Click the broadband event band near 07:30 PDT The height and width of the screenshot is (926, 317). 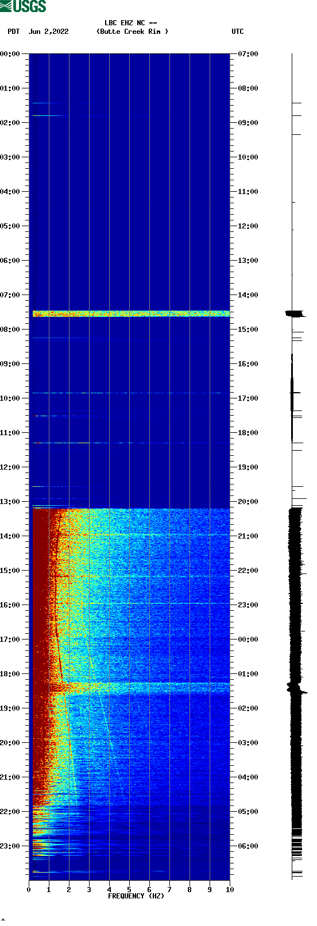[131, 313]
